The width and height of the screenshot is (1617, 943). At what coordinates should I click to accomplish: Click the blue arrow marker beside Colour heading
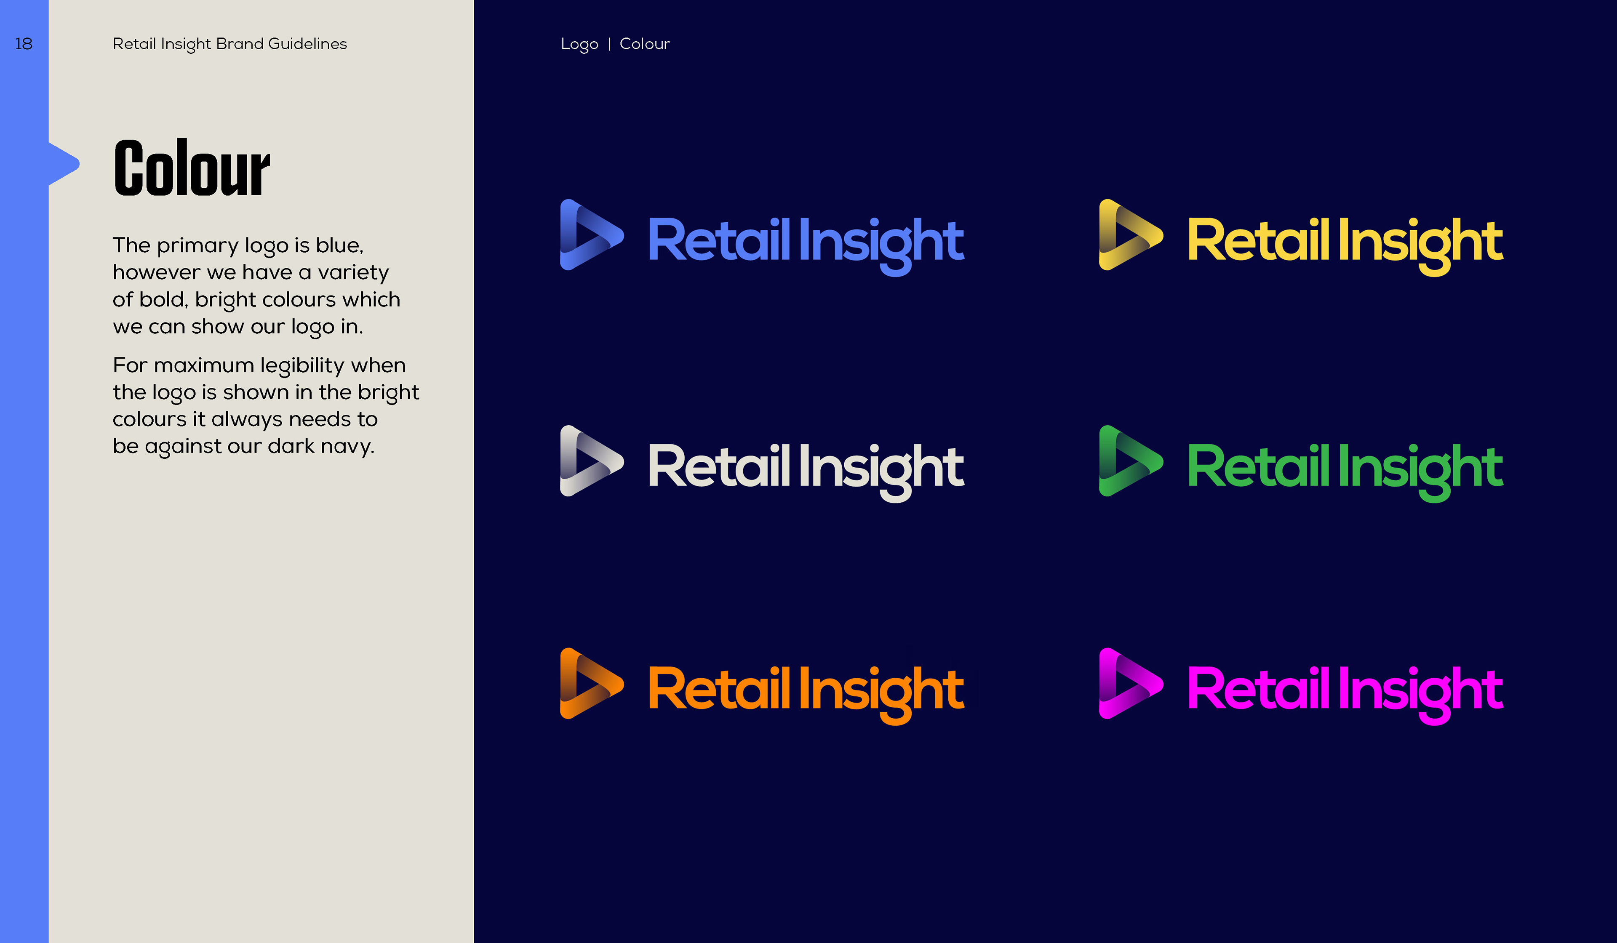point(64,164)
